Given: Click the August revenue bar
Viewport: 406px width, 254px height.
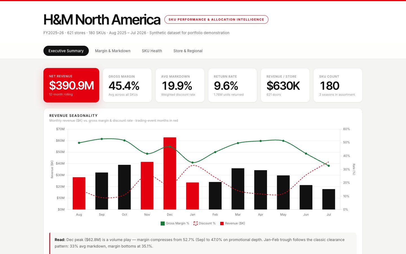Looking at the screenshot, I should pos(79,193).
